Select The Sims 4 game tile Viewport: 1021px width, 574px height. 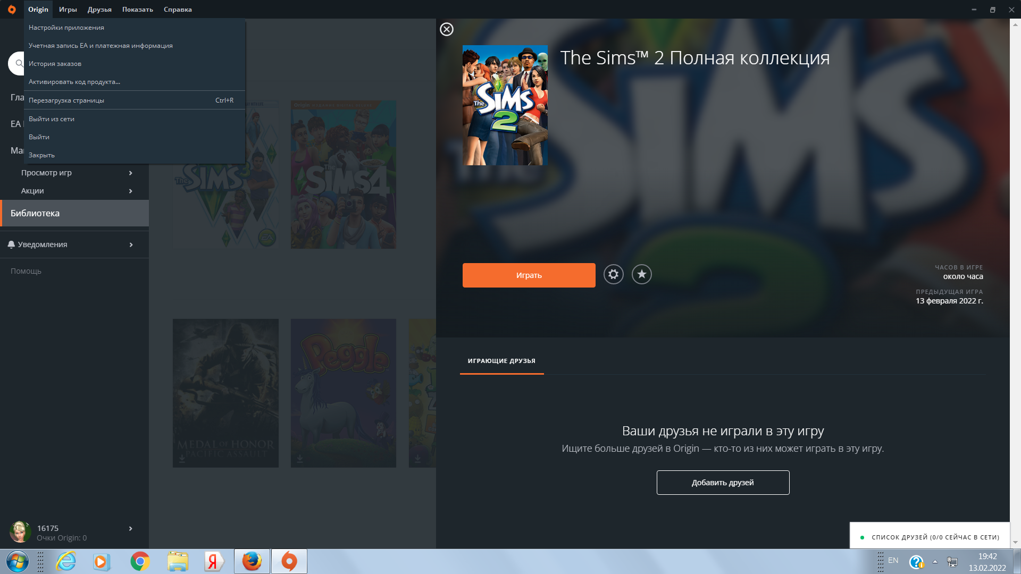coord(344,175)
